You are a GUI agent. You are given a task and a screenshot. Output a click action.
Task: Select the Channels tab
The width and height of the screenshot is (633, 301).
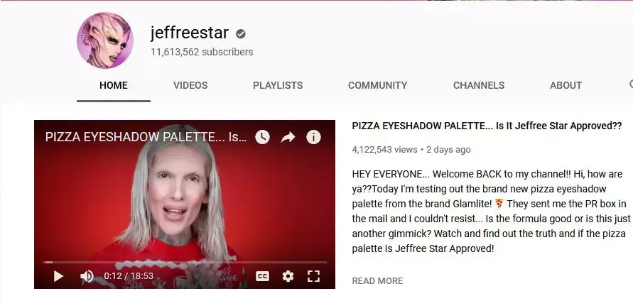point(479,85)
